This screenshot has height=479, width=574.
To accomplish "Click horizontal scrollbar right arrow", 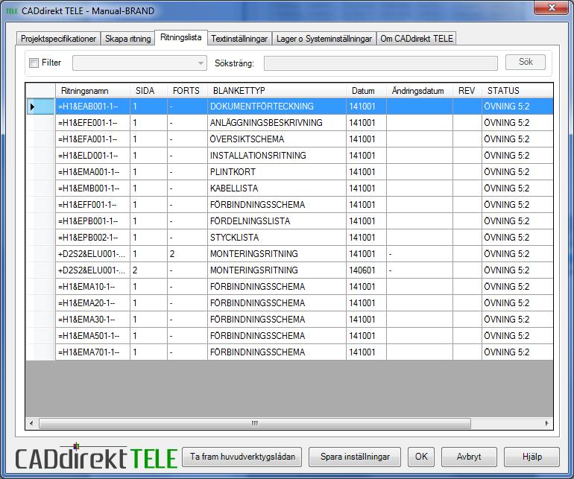I will 547,423.
